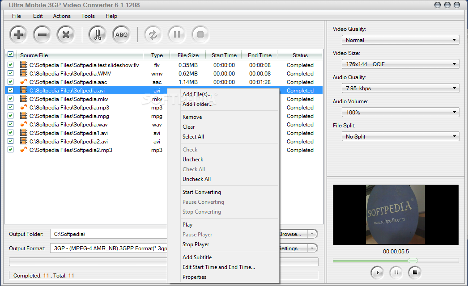Choose Add File(s)... from context menu
468x286 pixels.
point(223,94)
